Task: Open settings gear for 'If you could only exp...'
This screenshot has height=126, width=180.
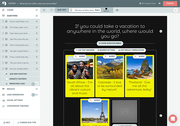Action: [37, 57]
